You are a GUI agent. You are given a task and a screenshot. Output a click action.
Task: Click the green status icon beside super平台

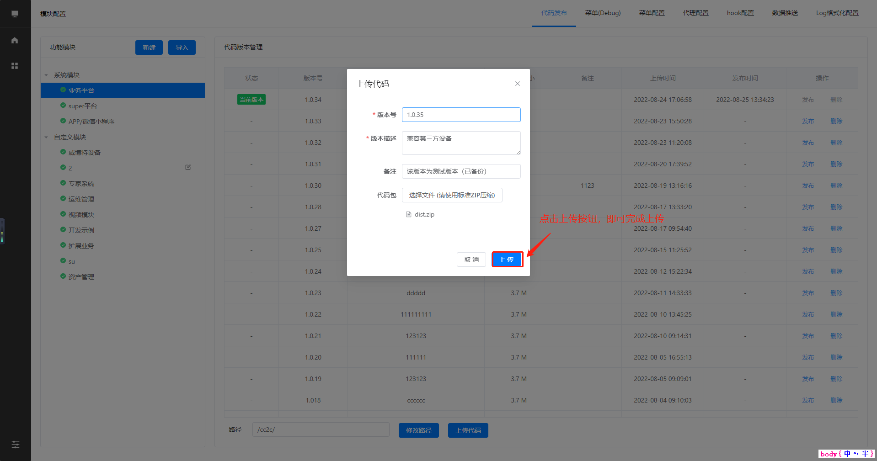63,106
